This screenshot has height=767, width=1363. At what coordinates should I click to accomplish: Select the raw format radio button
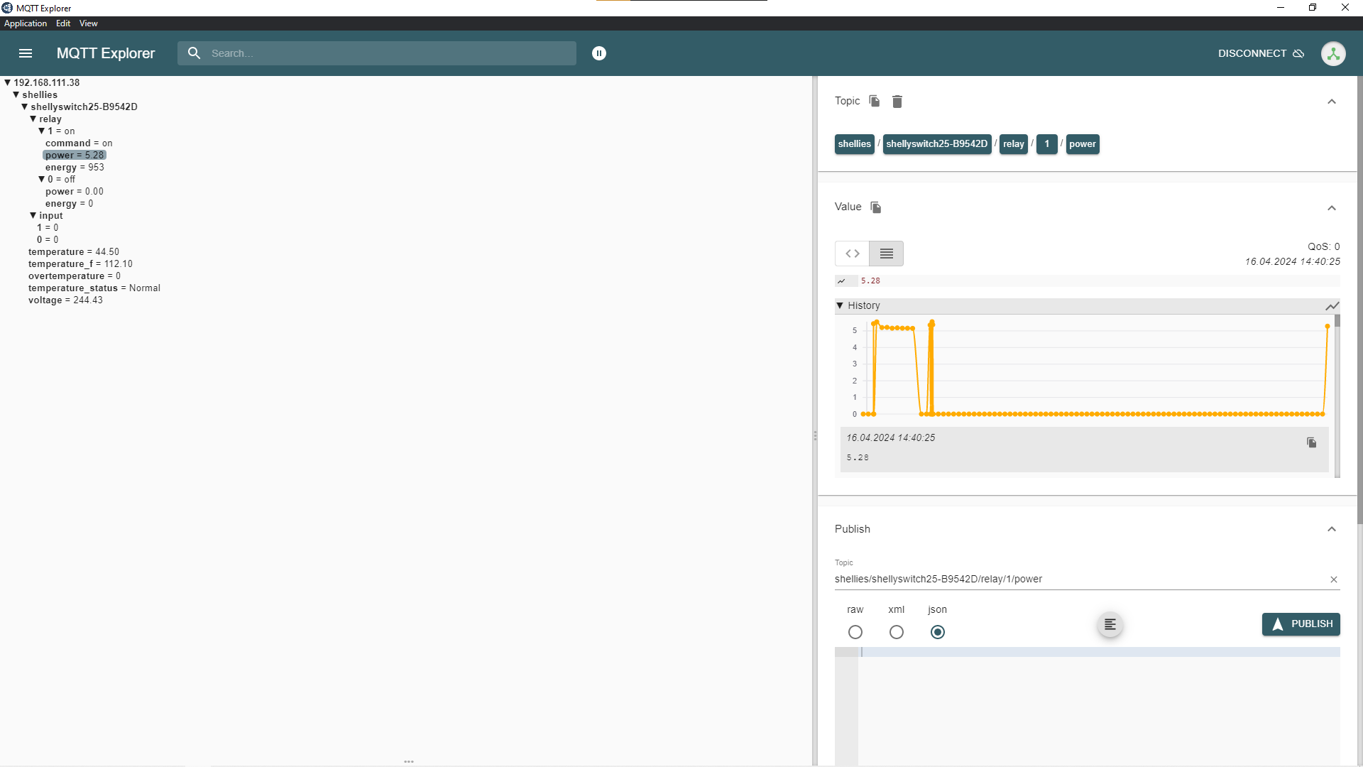[x=855, y=632]
